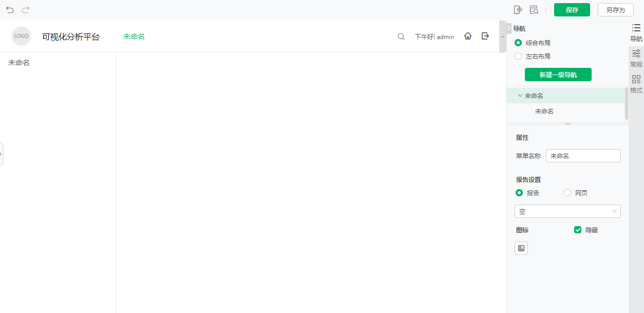This screenshot has height=313, width=644.
Task: Collapse the right properties panel arrow
Action: [509, 28]
